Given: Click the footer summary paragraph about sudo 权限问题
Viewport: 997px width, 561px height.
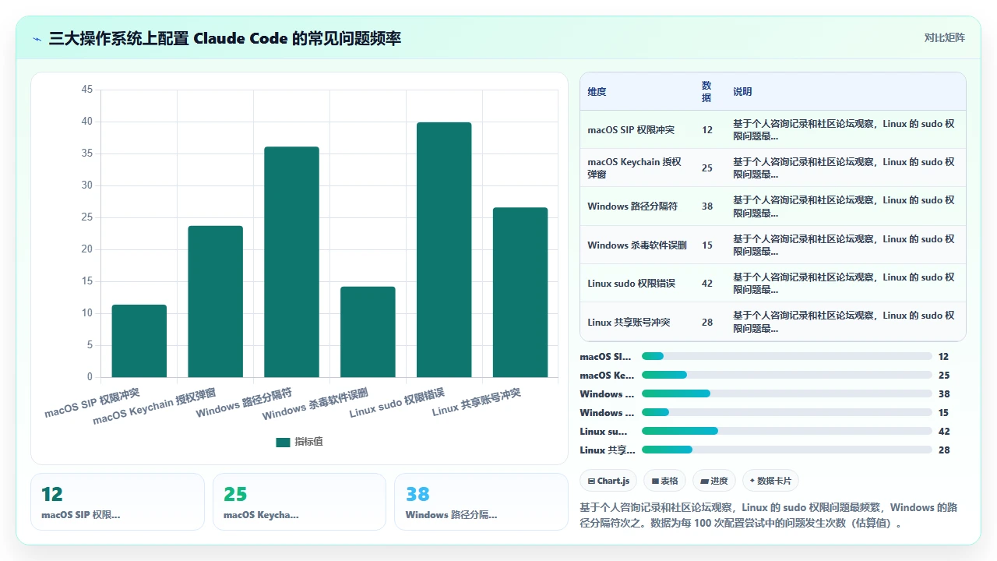Looking at the screenshot, I should (769, 515).
